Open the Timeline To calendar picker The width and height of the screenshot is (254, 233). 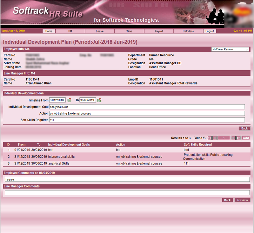tap(99, 100)
